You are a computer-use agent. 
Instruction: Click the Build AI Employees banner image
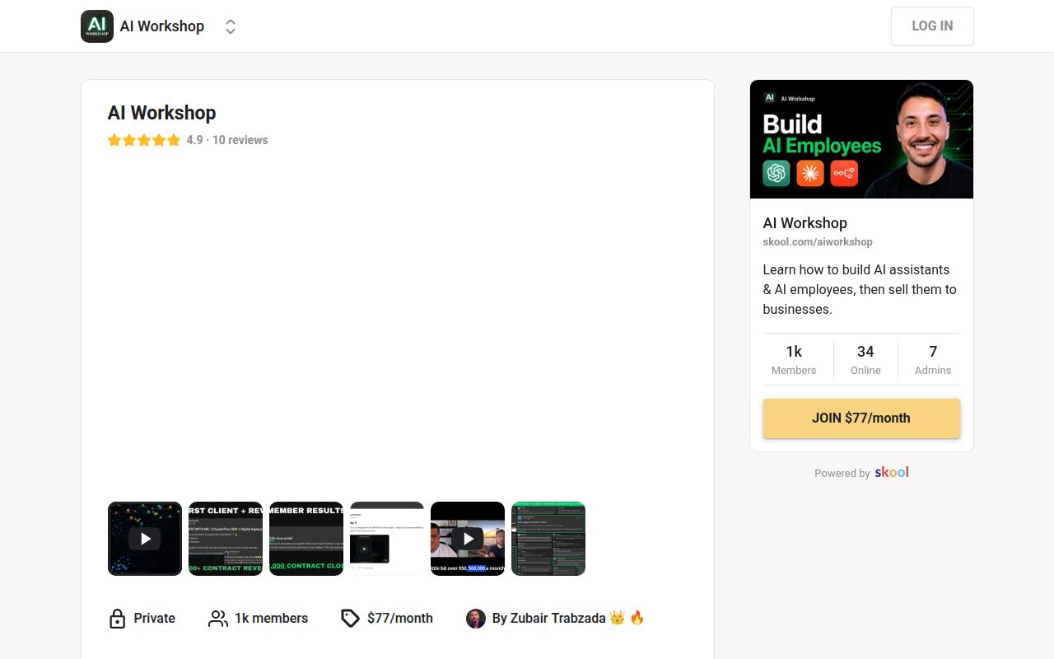click(861, 139)
